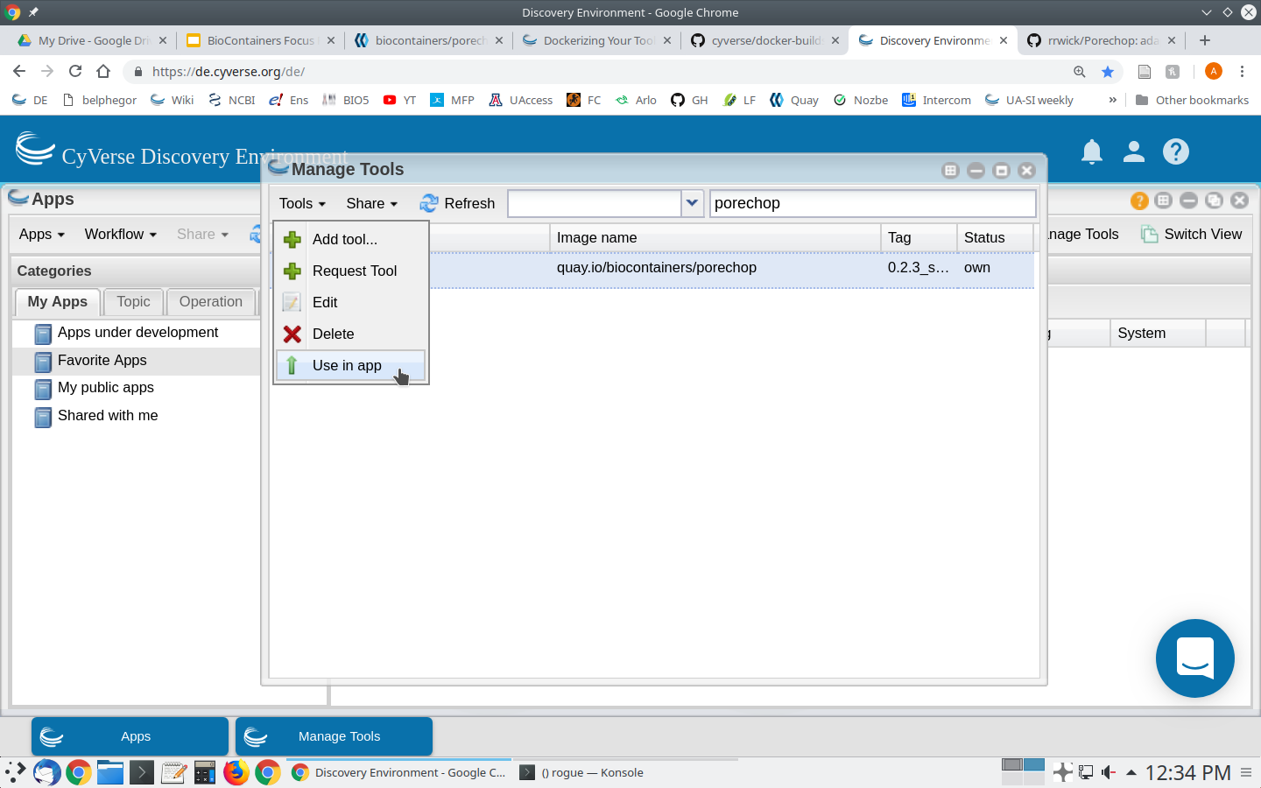Screen dimensions: 1261x788
Task: Bookmark this page star icon
Action: pyautogui.click(x=1108, y=72)
